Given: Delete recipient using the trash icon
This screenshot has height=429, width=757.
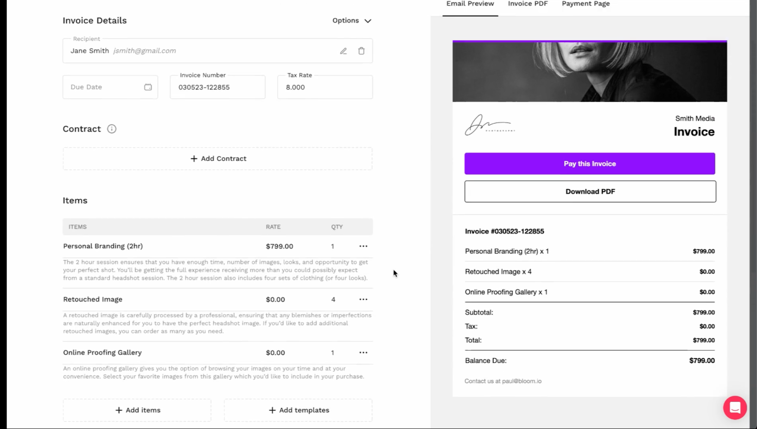Looking at the screenshot, I should [361, 51].
